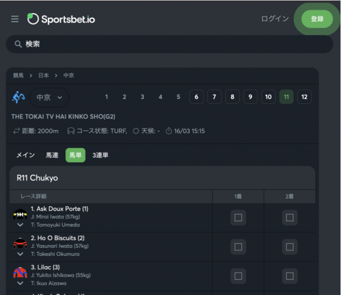Click the distance arrows icon
The width and height of the screenshot is (341, 295).
click(16, 131)
